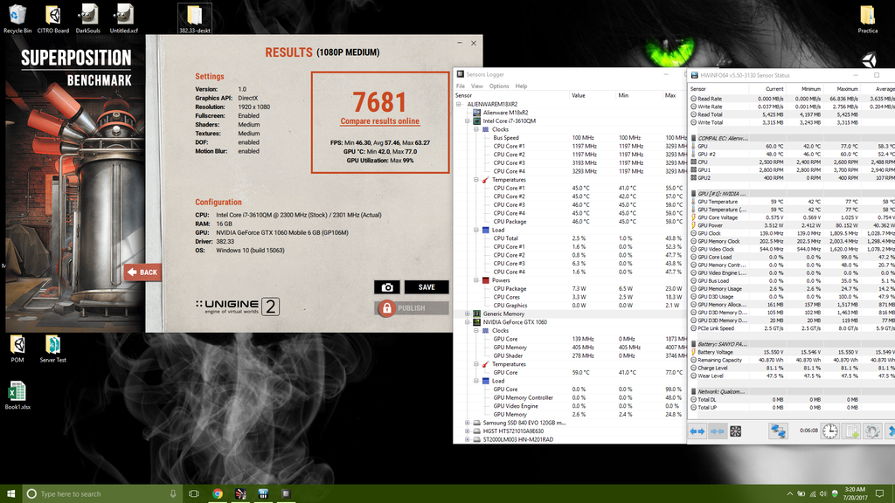The height and width of the screenshot is (503, 895).
Task: Click the SAVE button in results
Action: point(427,287)
